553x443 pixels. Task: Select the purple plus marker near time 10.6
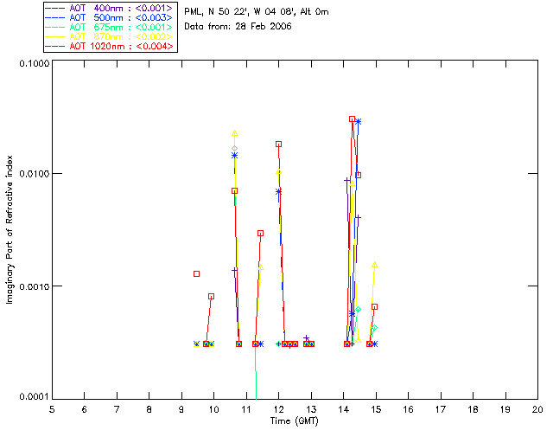point(234,270)
